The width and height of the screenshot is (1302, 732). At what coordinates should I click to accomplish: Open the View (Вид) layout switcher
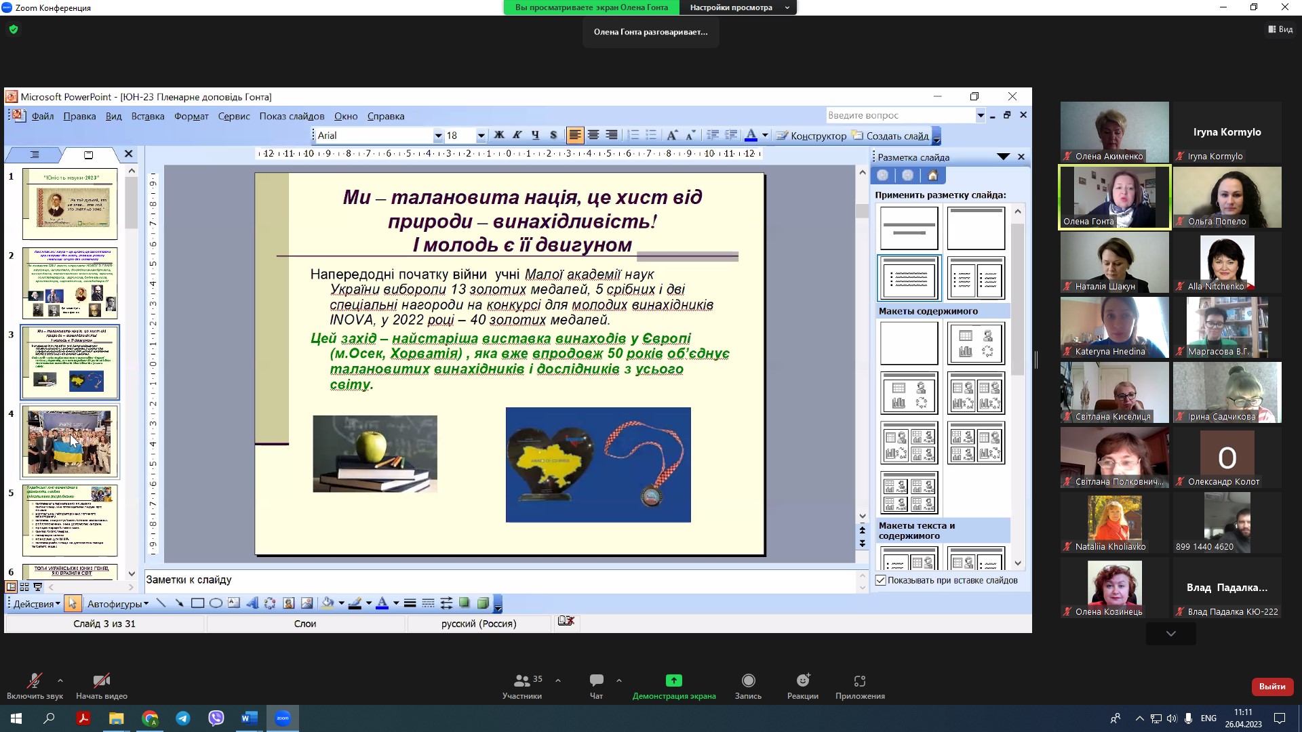pyautogui.click(x=1280, y=29)
